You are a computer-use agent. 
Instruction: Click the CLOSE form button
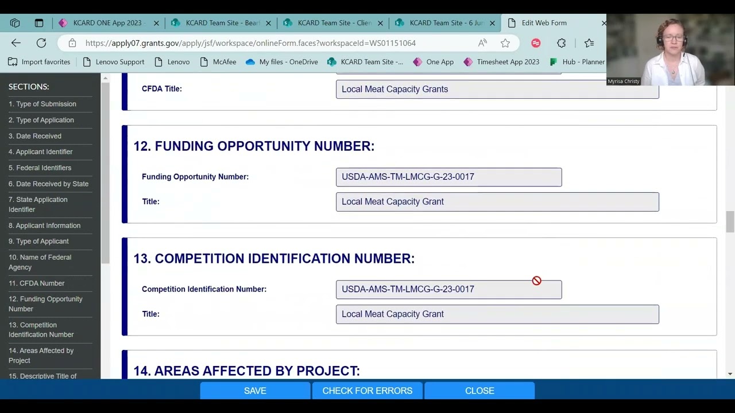pyautogui.click(x=479, y=391)
